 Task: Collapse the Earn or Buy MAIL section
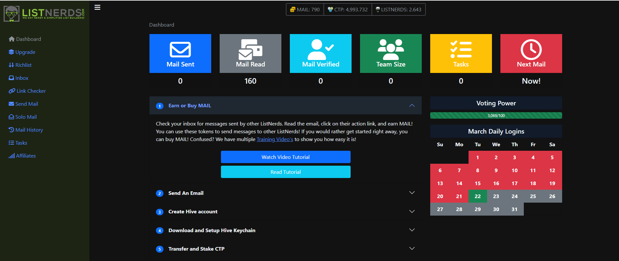(x=412, y=105)
